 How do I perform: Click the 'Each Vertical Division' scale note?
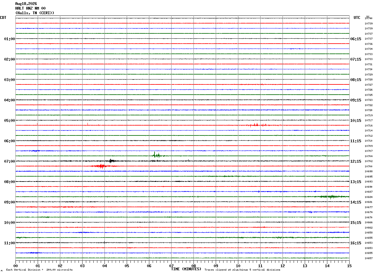click(39, 270)
